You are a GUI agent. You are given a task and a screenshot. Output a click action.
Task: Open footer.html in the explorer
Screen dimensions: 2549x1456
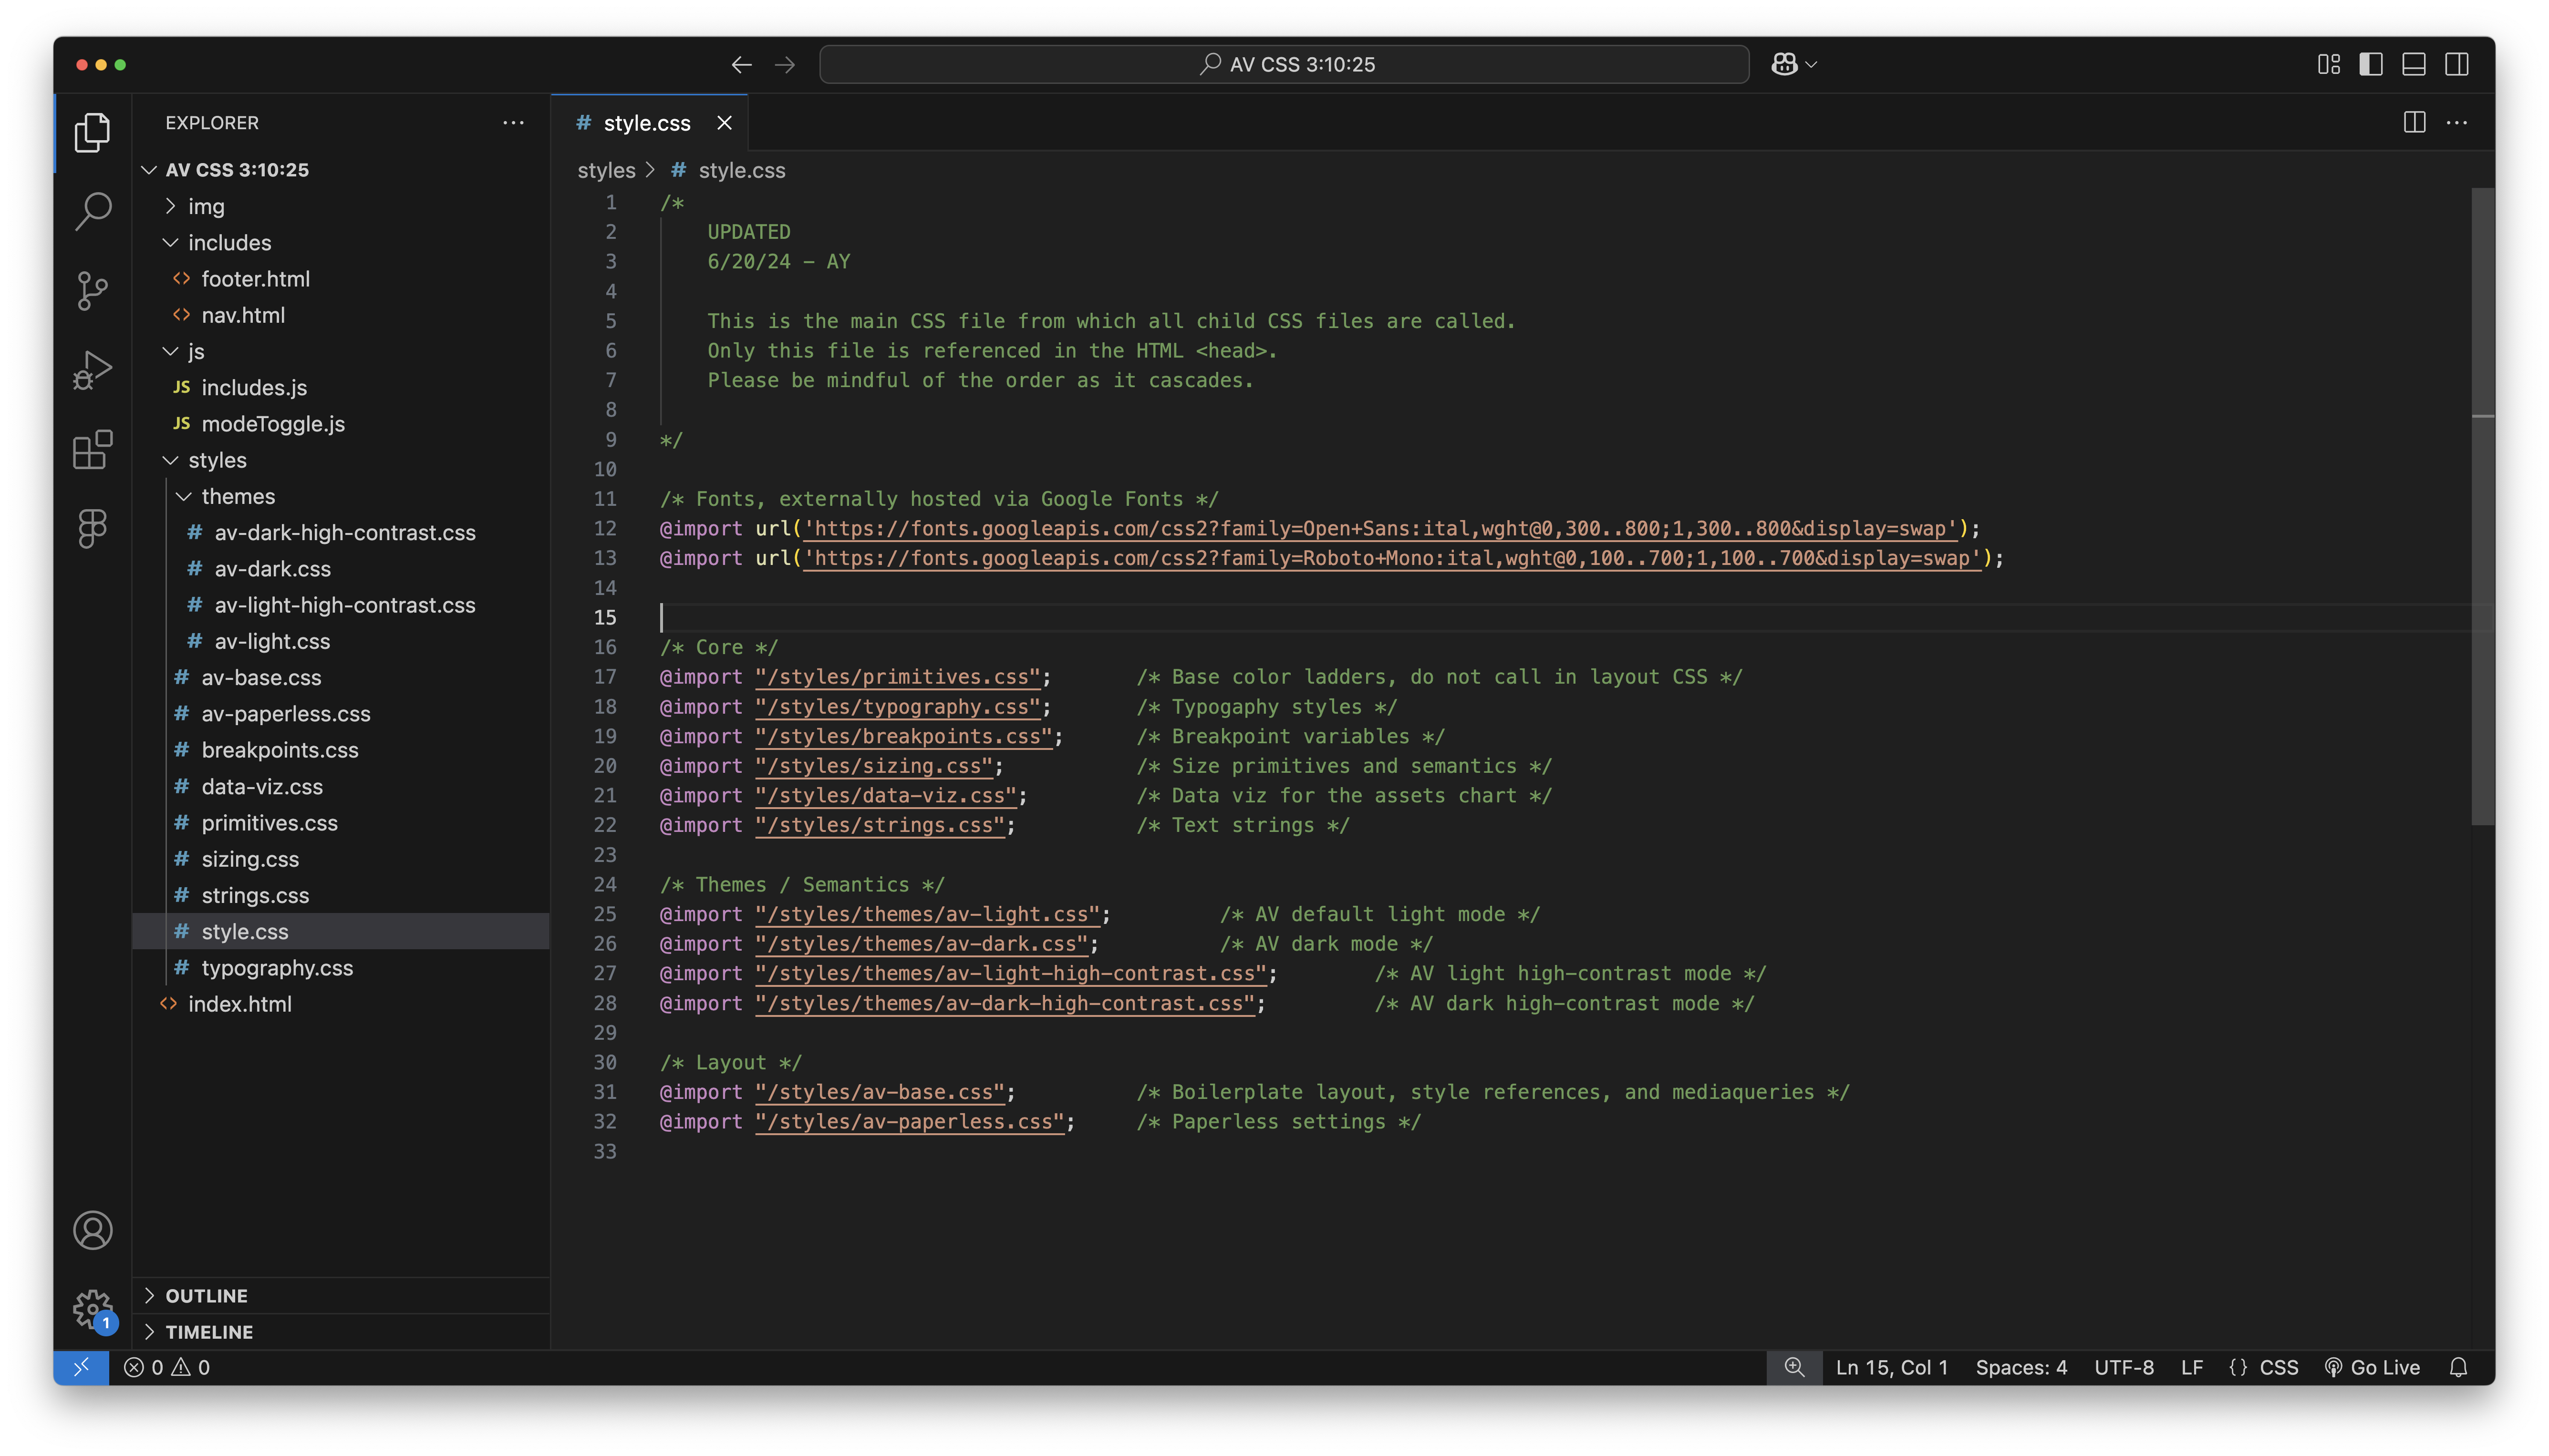(341, 279)
